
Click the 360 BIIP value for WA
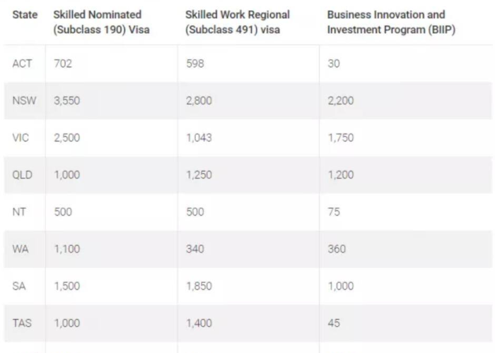point(337,249)
